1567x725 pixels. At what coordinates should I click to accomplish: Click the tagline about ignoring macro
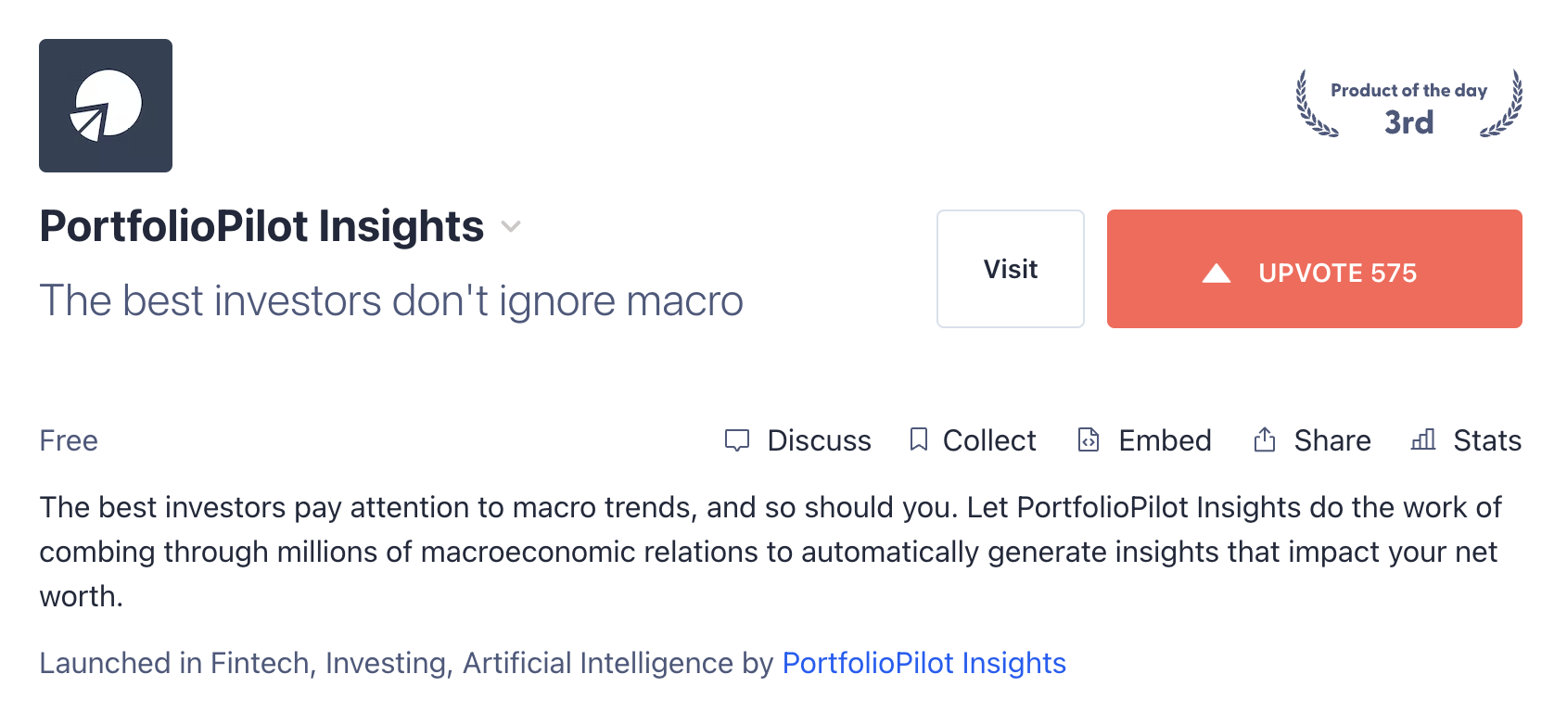coord(390,300)
